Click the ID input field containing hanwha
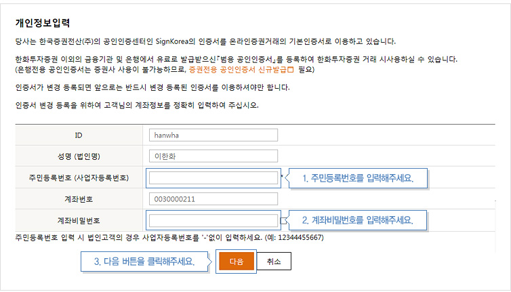511x292 pixels. (x=213, y=135)
